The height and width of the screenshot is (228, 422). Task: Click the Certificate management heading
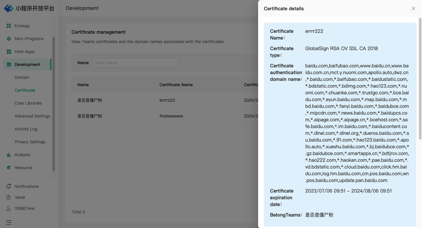tap(99, 32)
